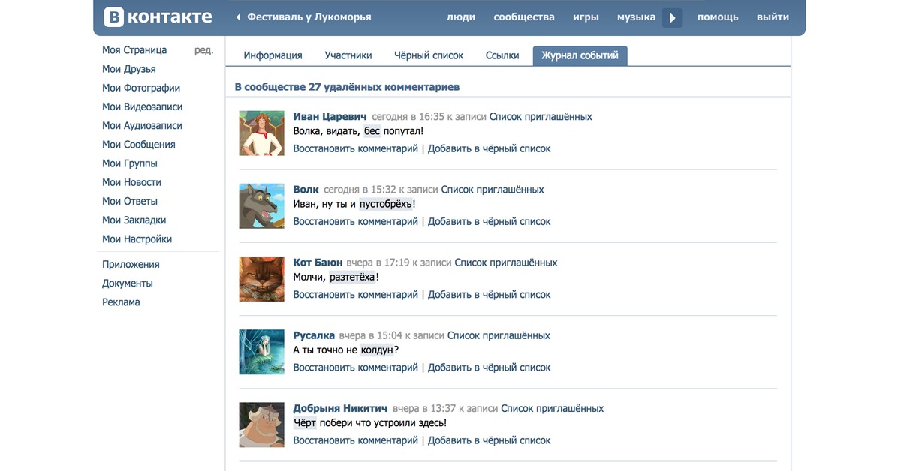
Task: Select the Участники tab
Action: pyautogui.click(x=348, y=55)
